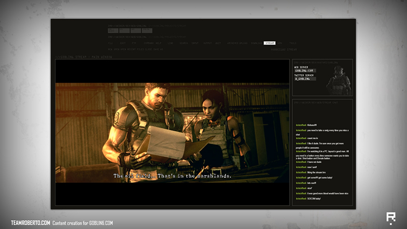The image size is (407, 229).
Task: Click the HOBBES182 STREAM label
Action: click(284, 50)
